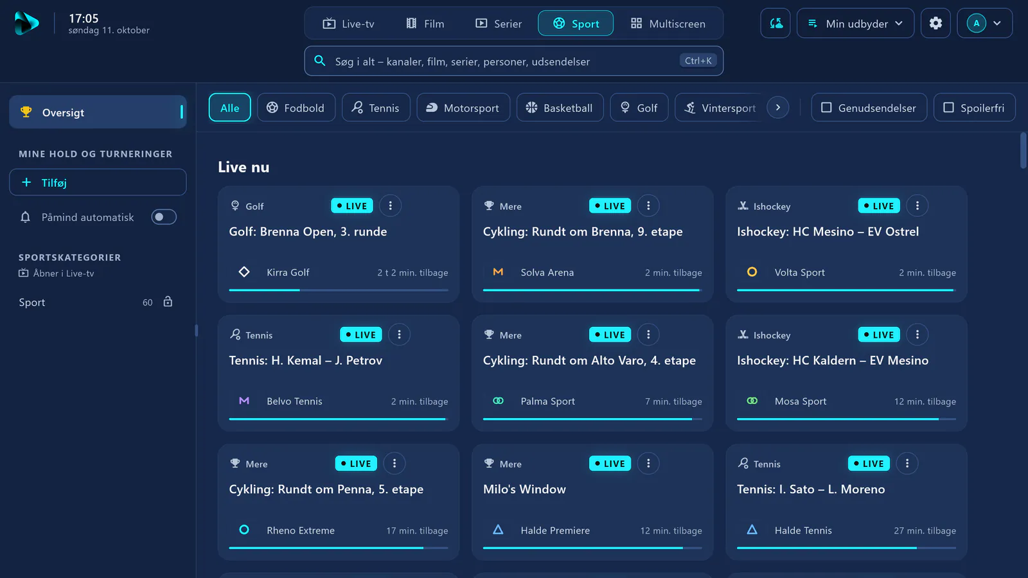The height and width of the screenshot is (578, 1028).
Task: Open options for Cykling: Rundt om Penna card
Action: [394, 463]
